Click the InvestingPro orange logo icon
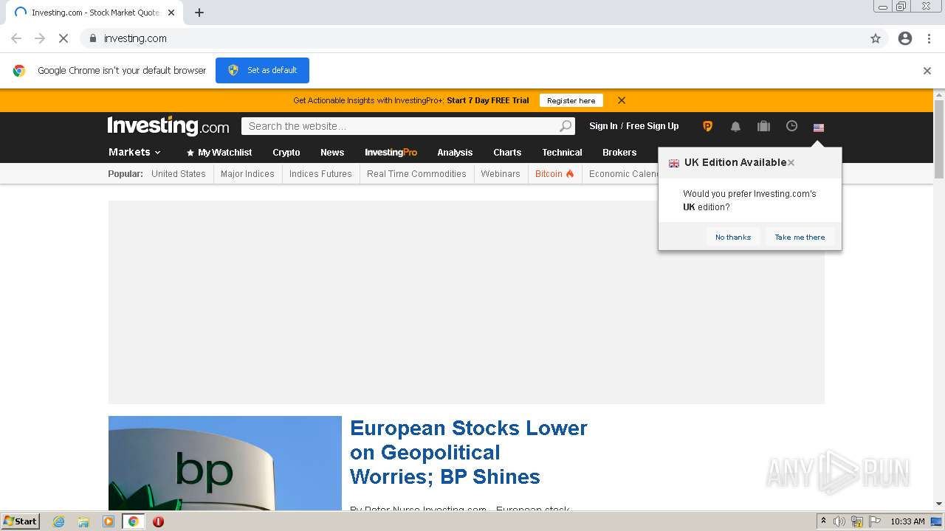The height and width of the screenshot is (531, 945). [707, 126]
